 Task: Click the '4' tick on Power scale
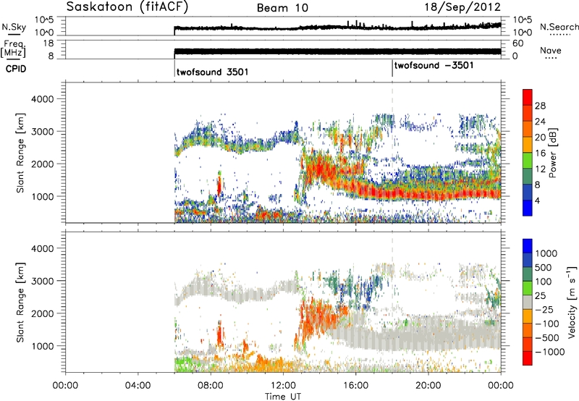pos(537,201)
